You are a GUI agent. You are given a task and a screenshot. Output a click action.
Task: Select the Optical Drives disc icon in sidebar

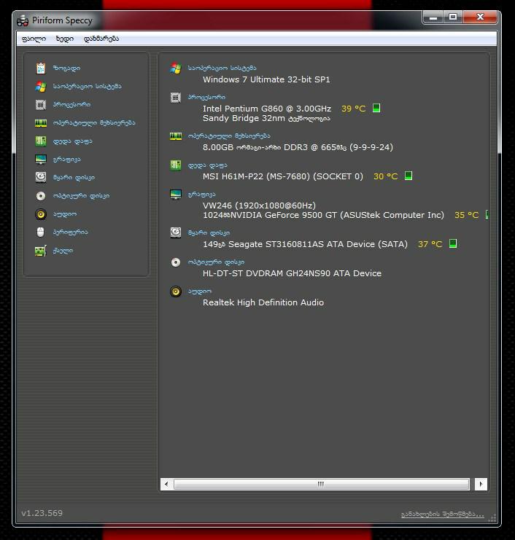pyautogui.click(x=41, y=196)
